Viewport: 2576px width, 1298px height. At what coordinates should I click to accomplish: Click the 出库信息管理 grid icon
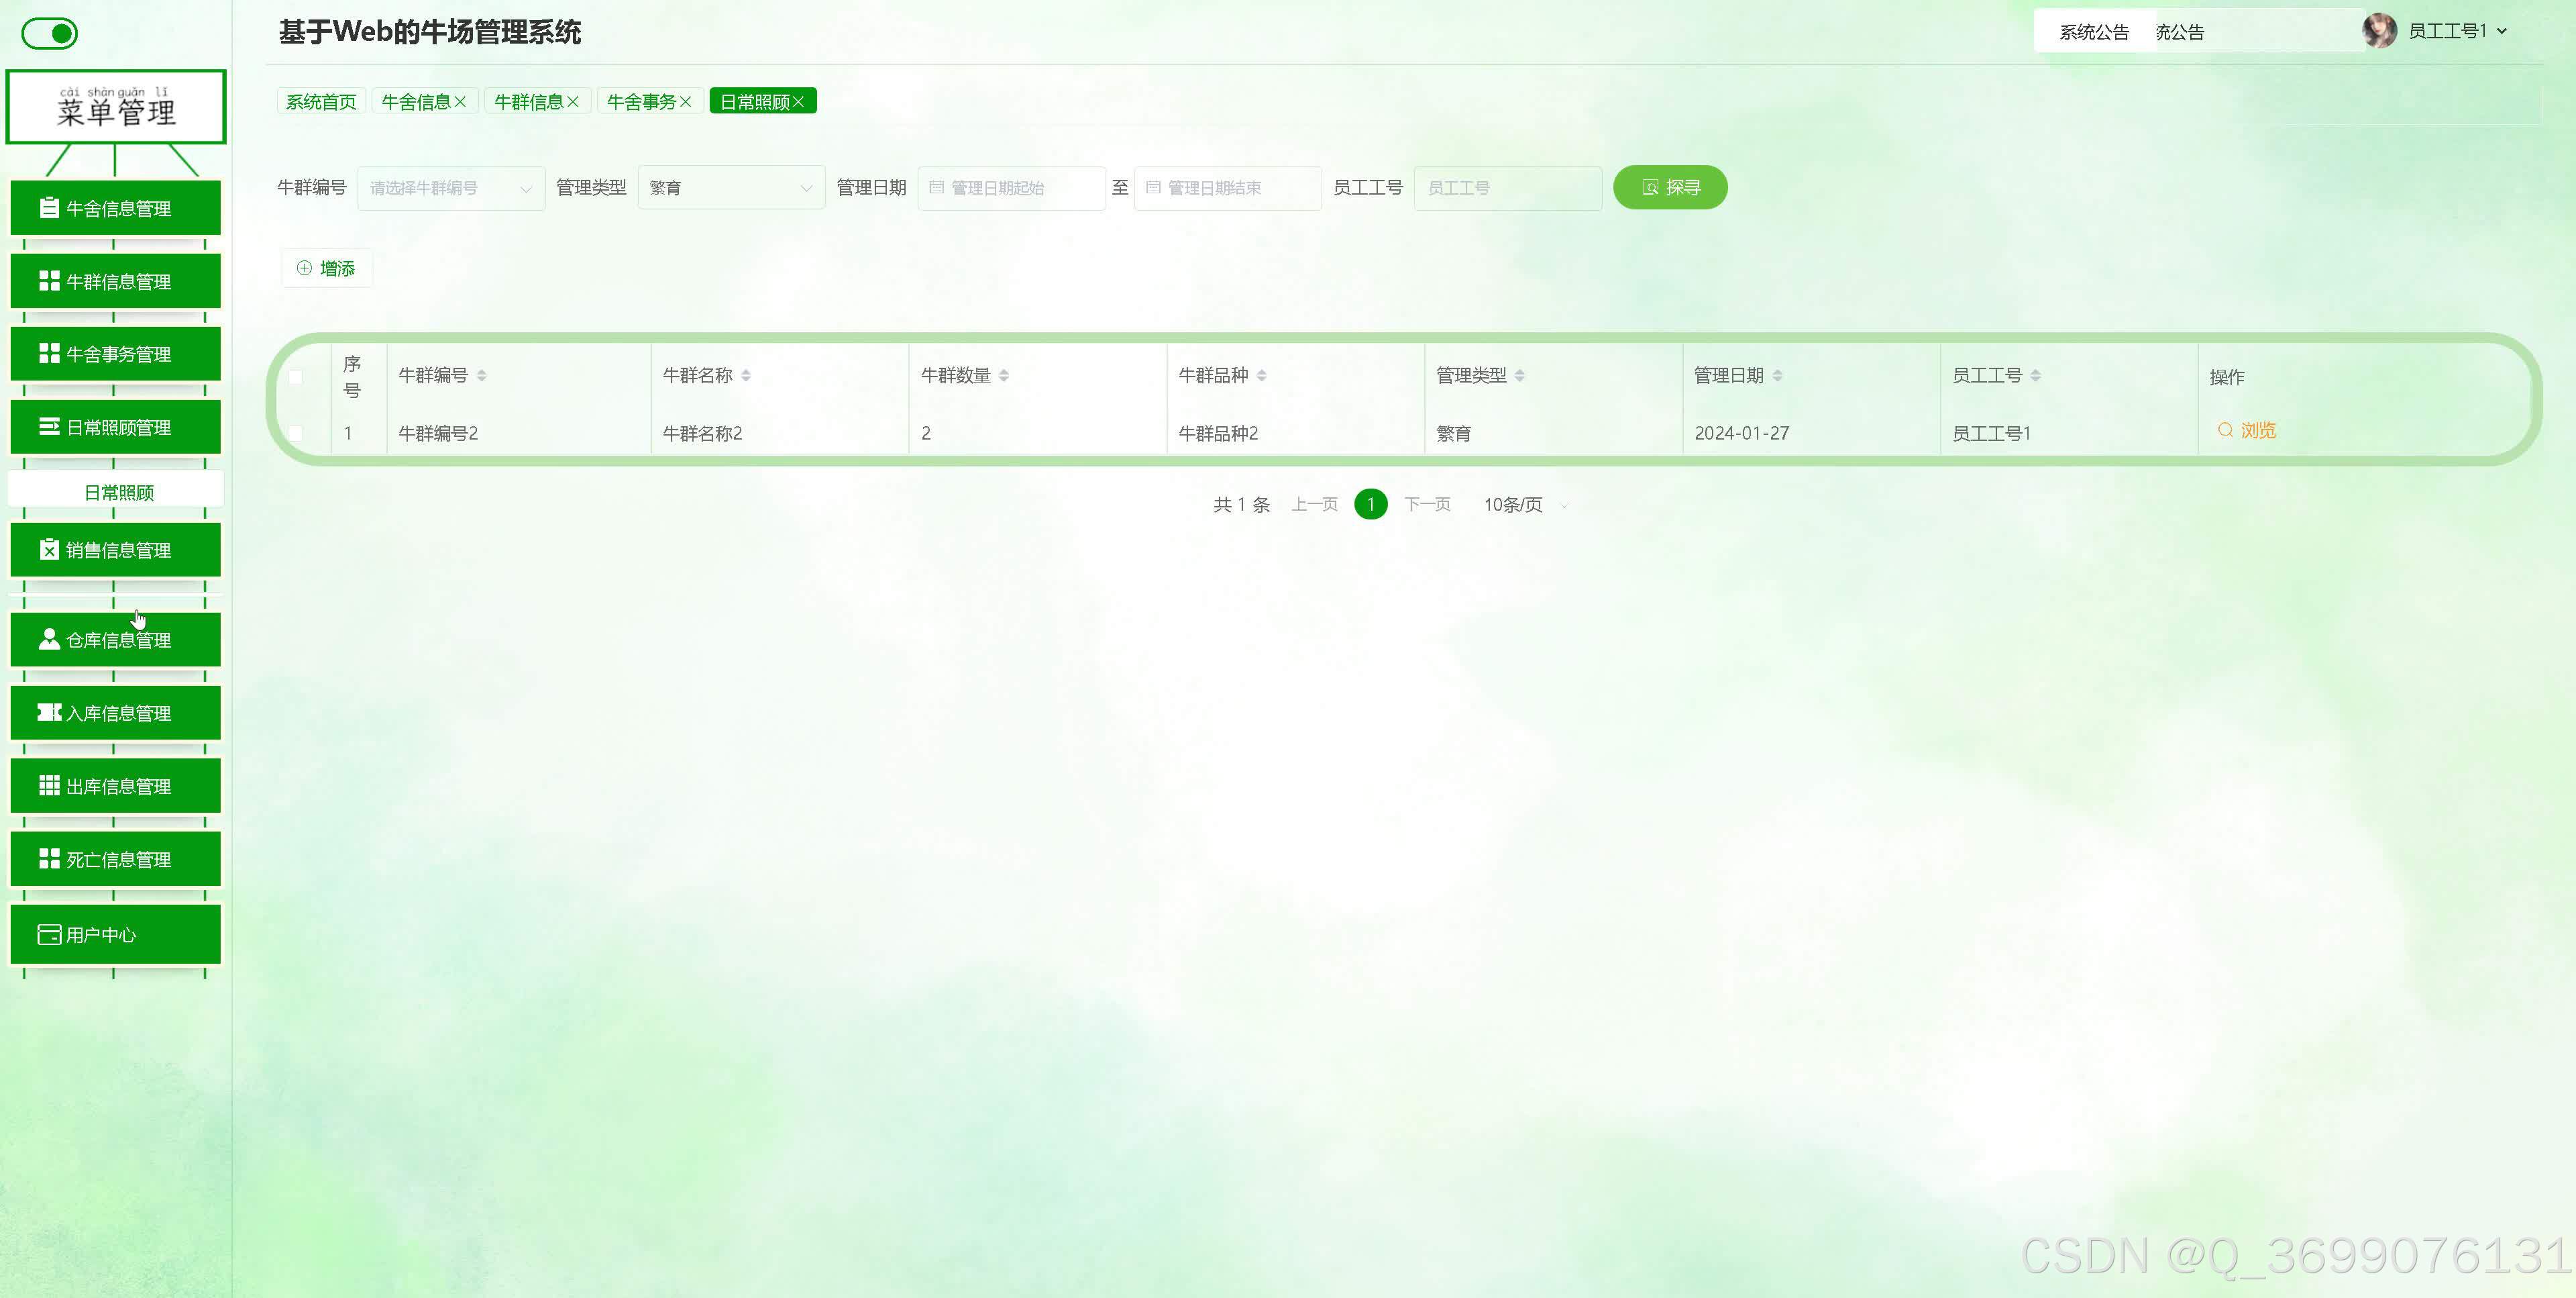[48, 786]
